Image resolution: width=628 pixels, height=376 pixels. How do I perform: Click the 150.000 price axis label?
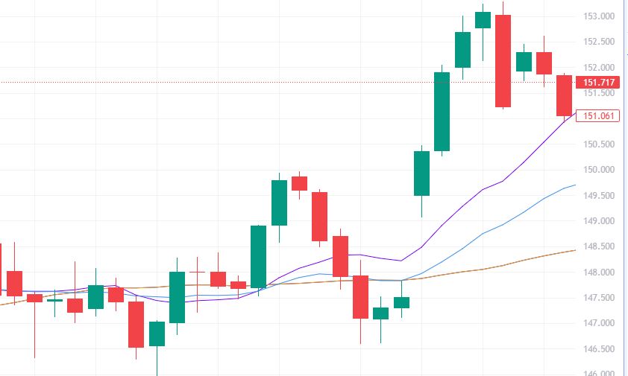tap(599, 170)
